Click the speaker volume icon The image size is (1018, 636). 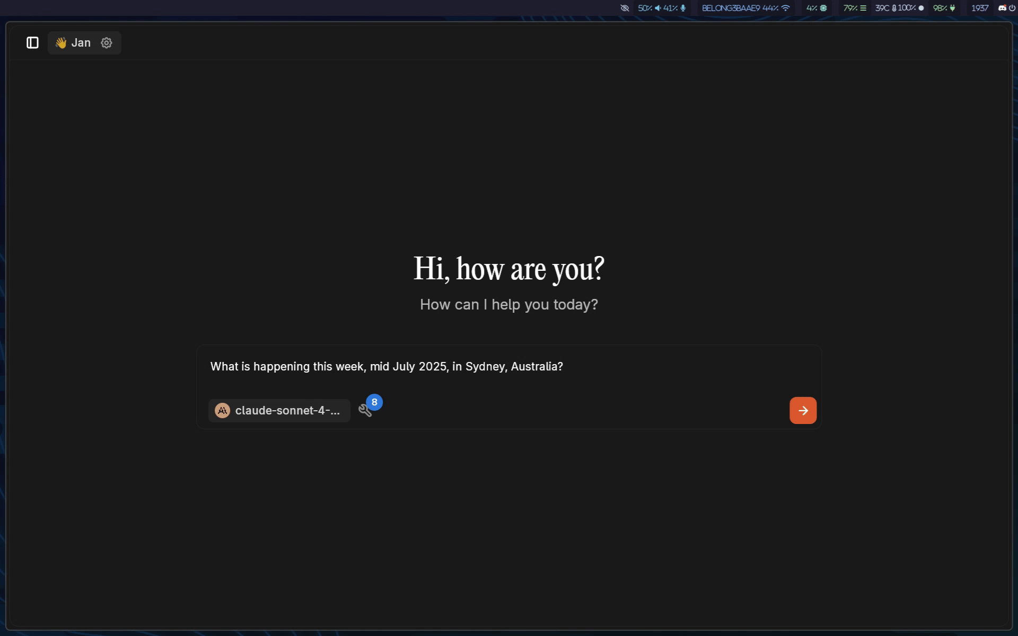(x=657, y=8)
